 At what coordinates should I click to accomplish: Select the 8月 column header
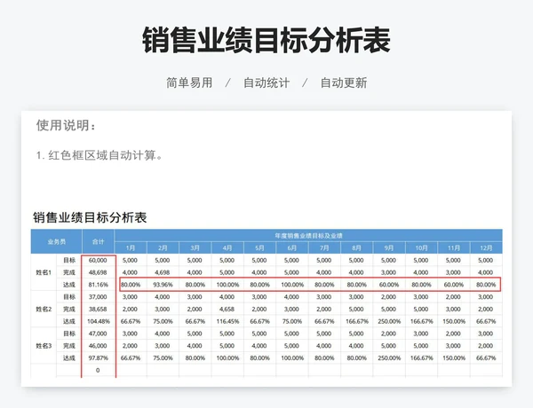tap(356, 247)
